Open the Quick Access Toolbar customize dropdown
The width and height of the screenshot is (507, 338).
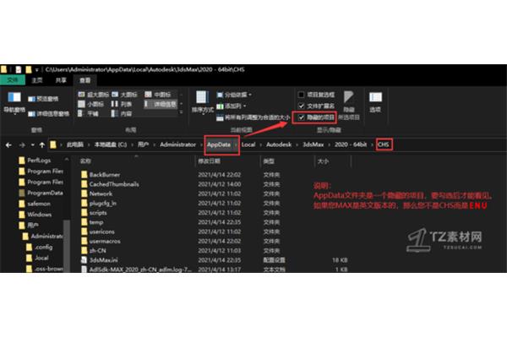tap(37, 70)
